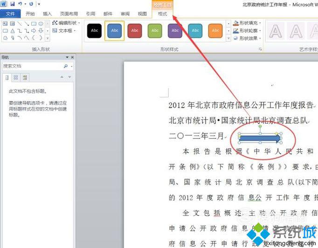
Task: Select the arc shape
Action: pos(20,38)
